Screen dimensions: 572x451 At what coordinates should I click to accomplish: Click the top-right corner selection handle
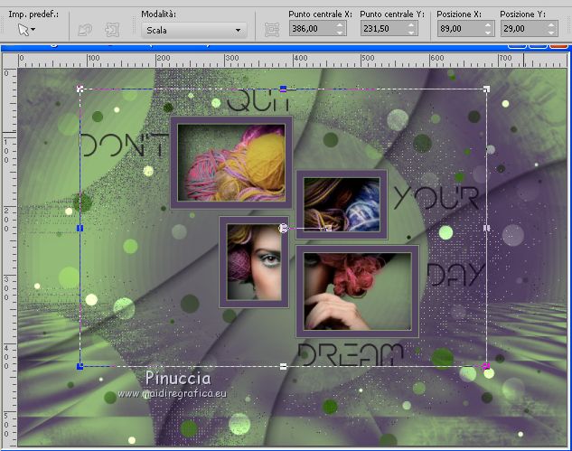(486, 89)
